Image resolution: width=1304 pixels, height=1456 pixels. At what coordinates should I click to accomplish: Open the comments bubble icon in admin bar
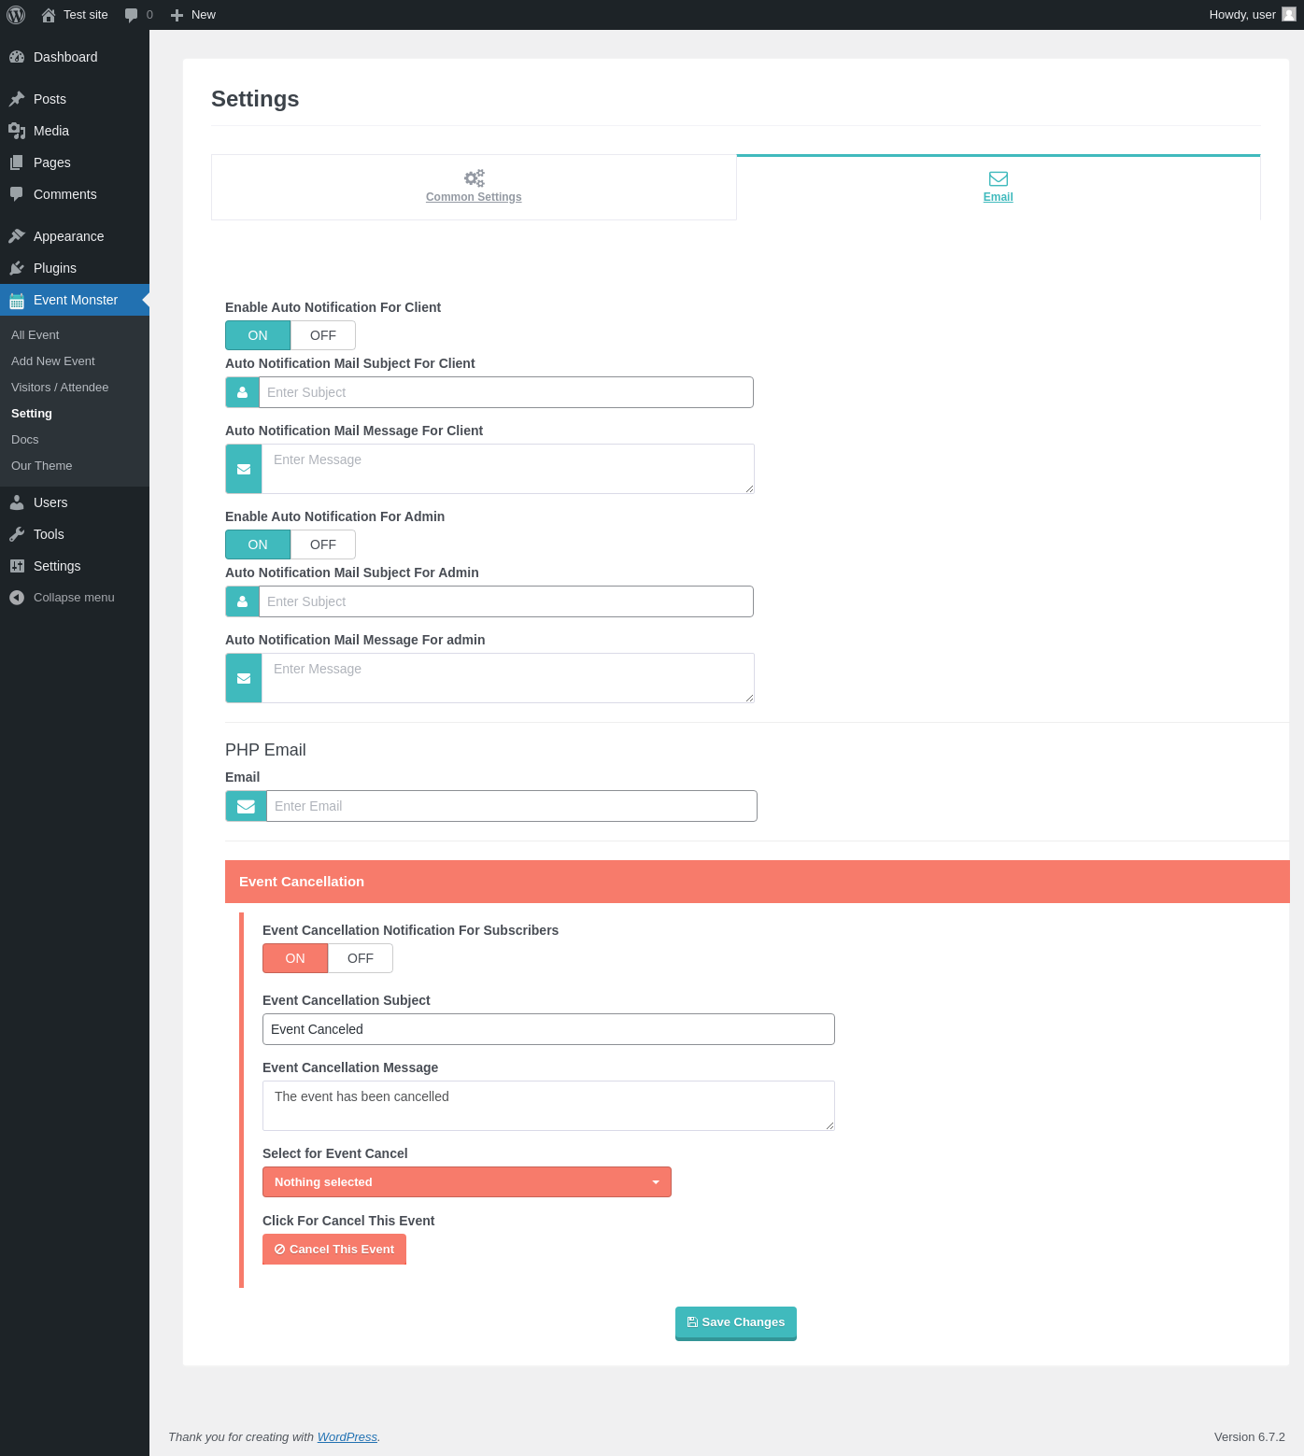pos(131,15)
